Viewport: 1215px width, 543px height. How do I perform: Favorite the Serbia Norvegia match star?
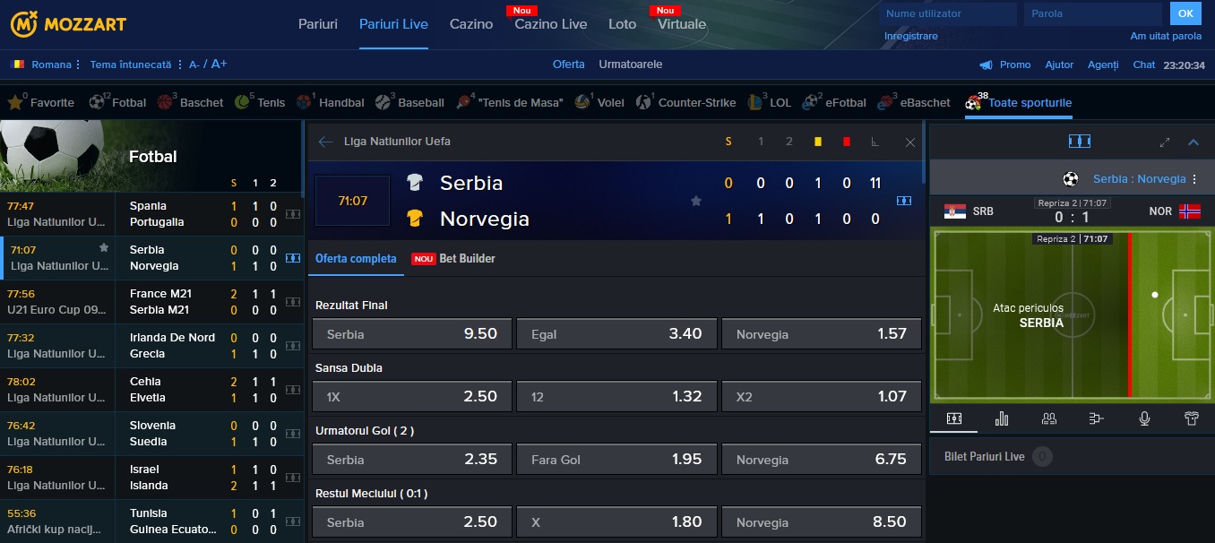click(x=696, y=201)
